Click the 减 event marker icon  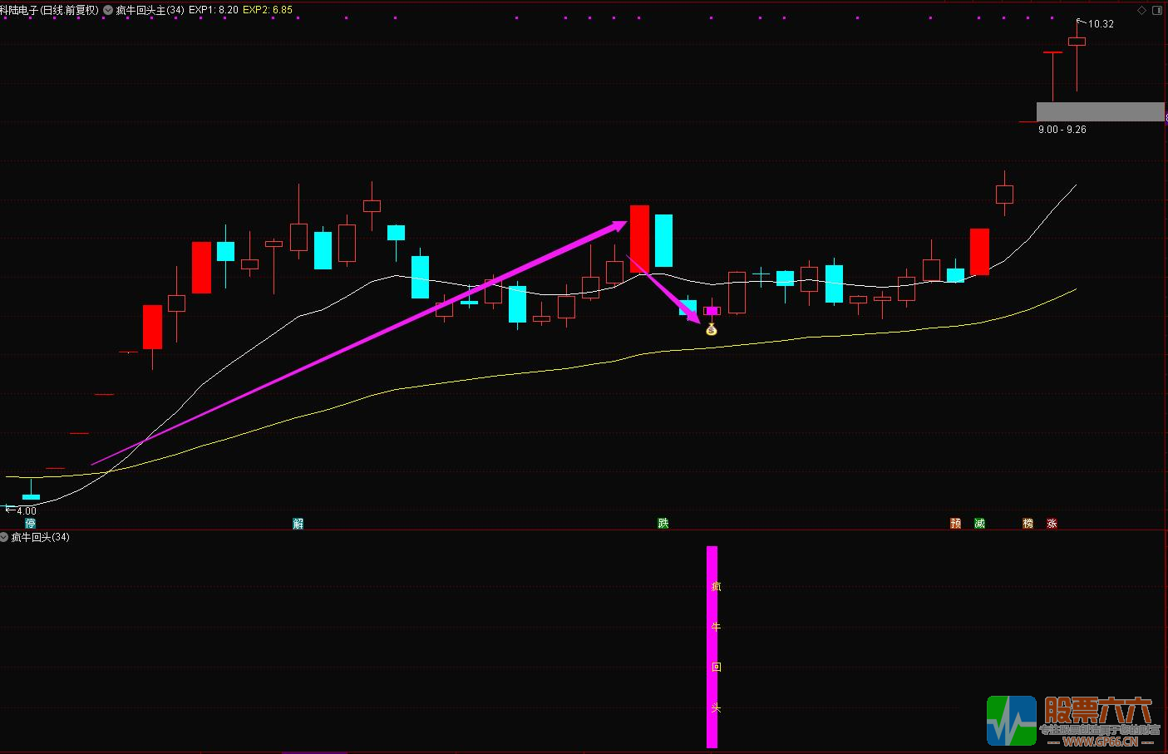click(979, 523)
